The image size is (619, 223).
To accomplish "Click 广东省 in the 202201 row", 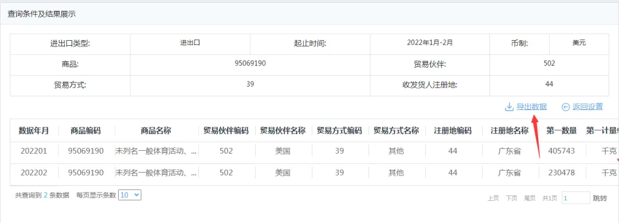I will tap(510, 151).
